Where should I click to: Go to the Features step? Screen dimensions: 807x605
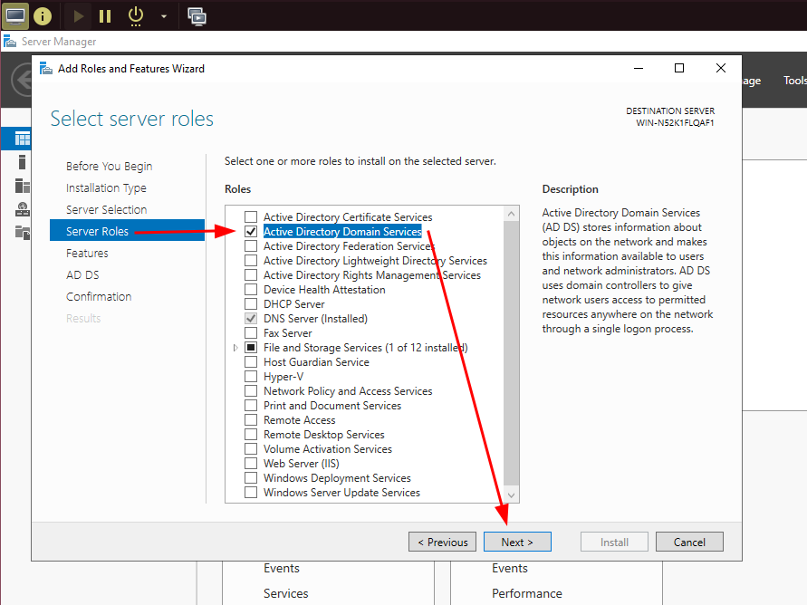pos(87,253)
